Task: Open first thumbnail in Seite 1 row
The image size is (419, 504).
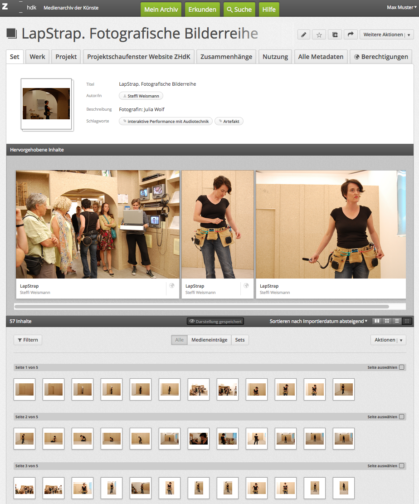Action: tap(24, 389)
